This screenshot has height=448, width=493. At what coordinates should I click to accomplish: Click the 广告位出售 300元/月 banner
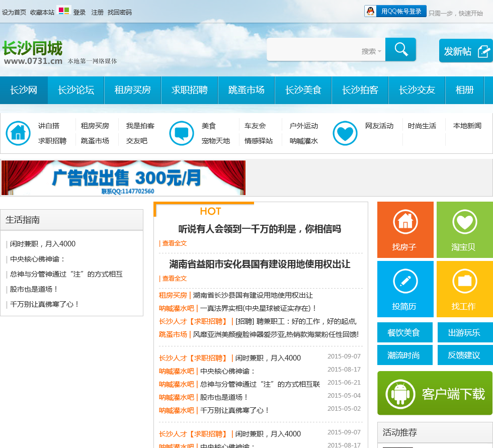coord(123,177)
